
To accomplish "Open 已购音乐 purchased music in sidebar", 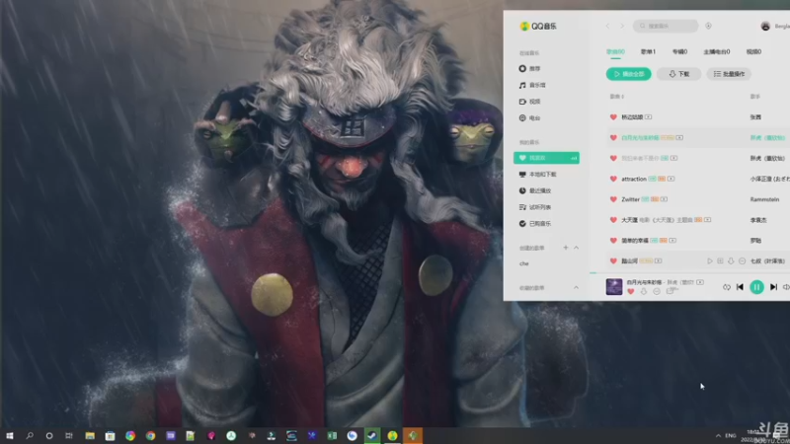I will 535,224.
